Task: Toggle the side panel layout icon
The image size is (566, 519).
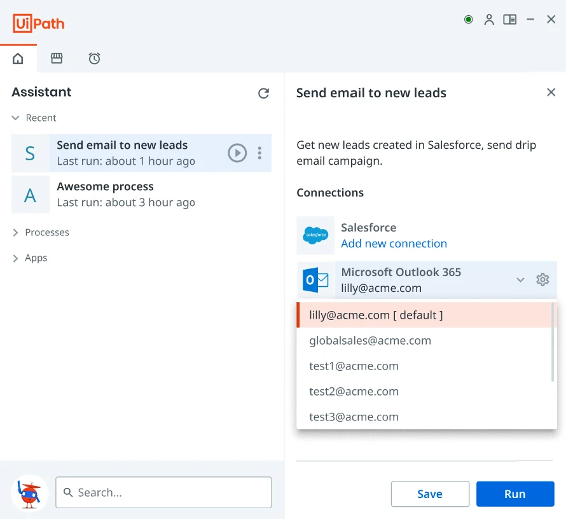Action: tap(509, 20)
